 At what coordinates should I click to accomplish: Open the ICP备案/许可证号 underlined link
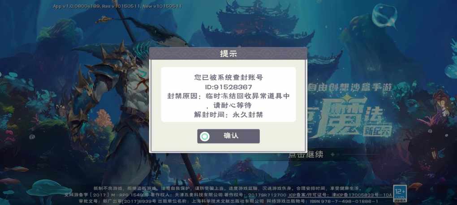point(340,195)
